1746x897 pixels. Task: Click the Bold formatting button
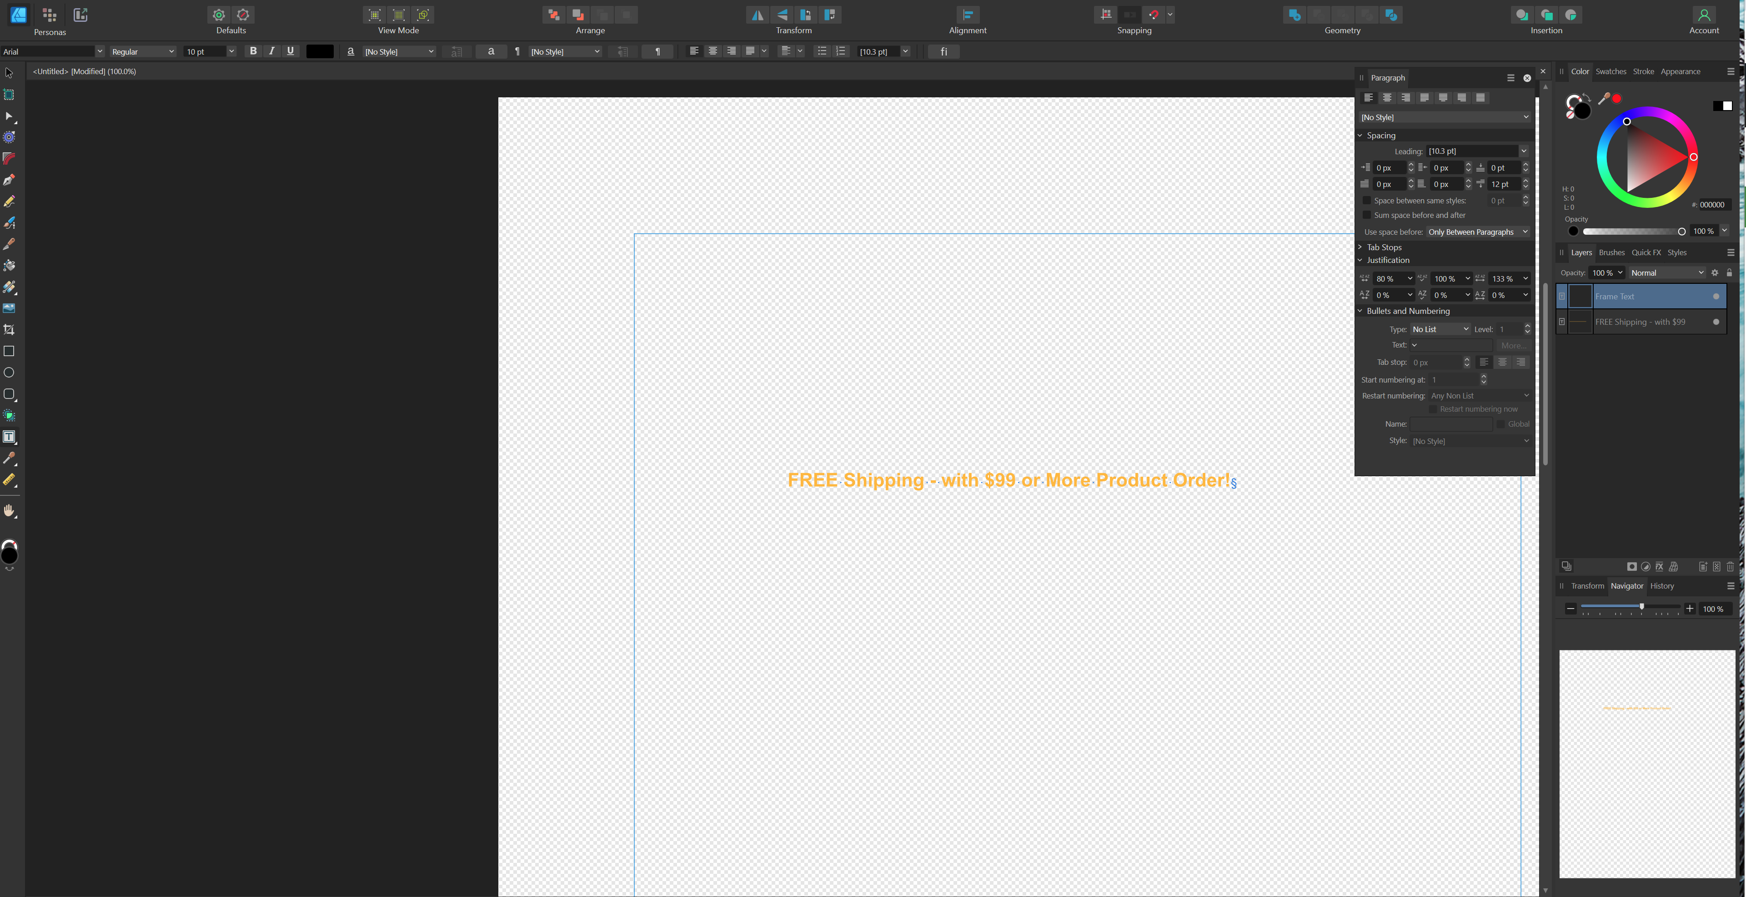(253, 51)
